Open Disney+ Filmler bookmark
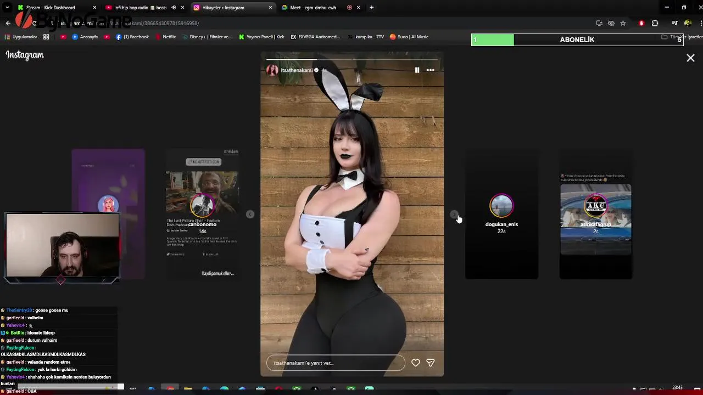Image resolution: width=703 pixels, height=395 pixels. [x=207, y=37]
